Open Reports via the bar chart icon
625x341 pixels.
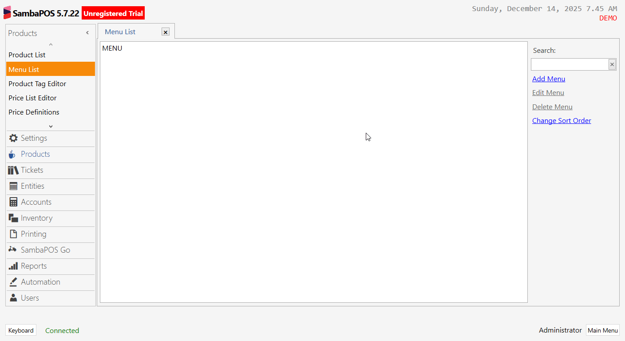(x=13, y=266)
